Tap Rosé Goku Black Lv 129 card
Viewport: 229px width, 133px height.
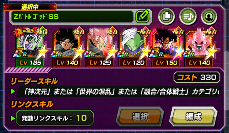100,47
